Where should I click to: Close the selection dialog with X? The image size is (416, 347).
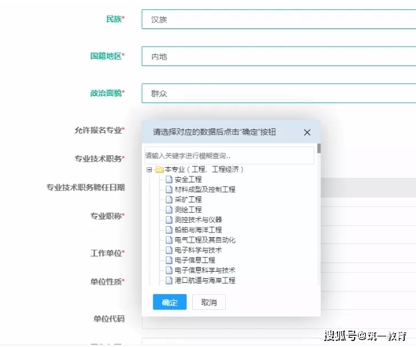tap(307, 132)
